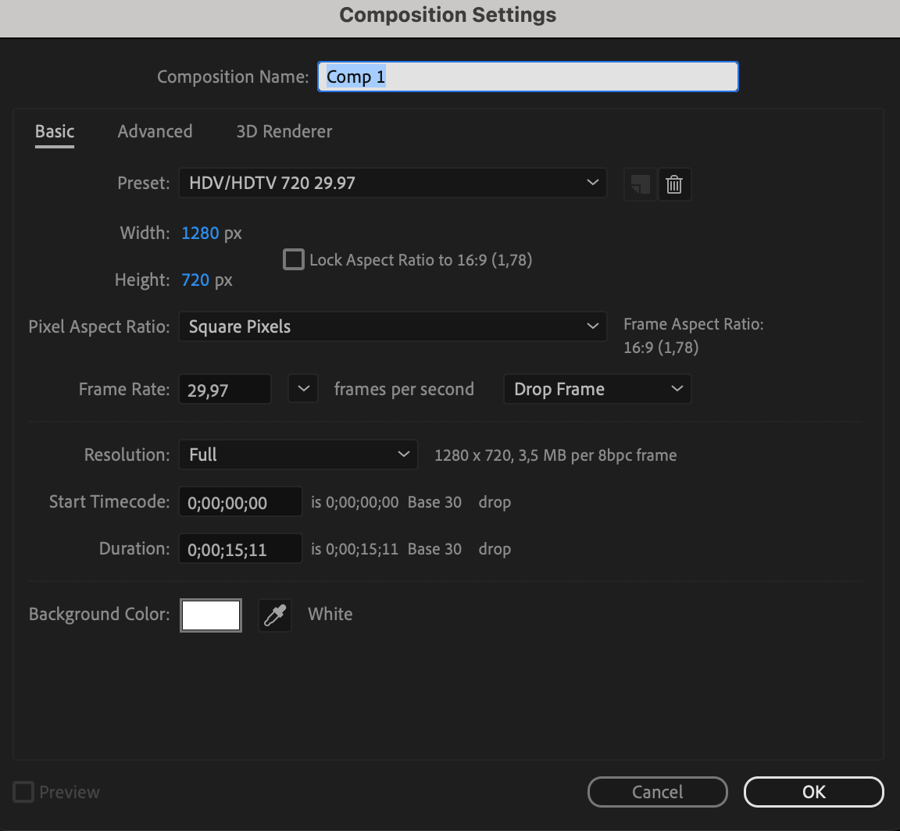Click the white Background Color swatch
The image size is (900, 831).
[211, 615]
